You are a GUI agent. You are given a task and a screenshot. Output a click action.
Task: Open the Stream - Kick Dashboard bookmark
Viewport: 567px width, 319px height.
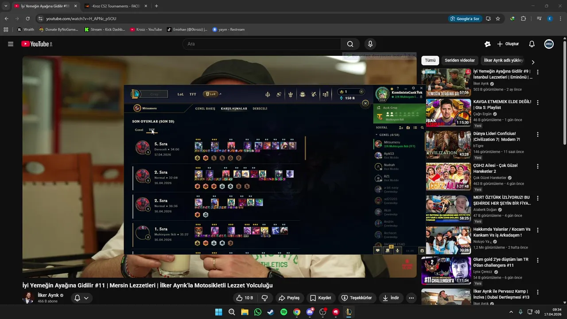coord(105,30)
